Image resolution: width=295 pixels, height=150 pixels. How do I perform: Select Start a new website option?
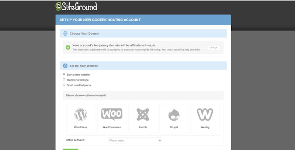[64, 74]
